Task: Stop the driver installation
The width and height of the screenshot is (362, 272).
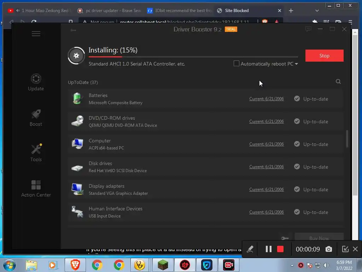Action: tap(325, 56)
